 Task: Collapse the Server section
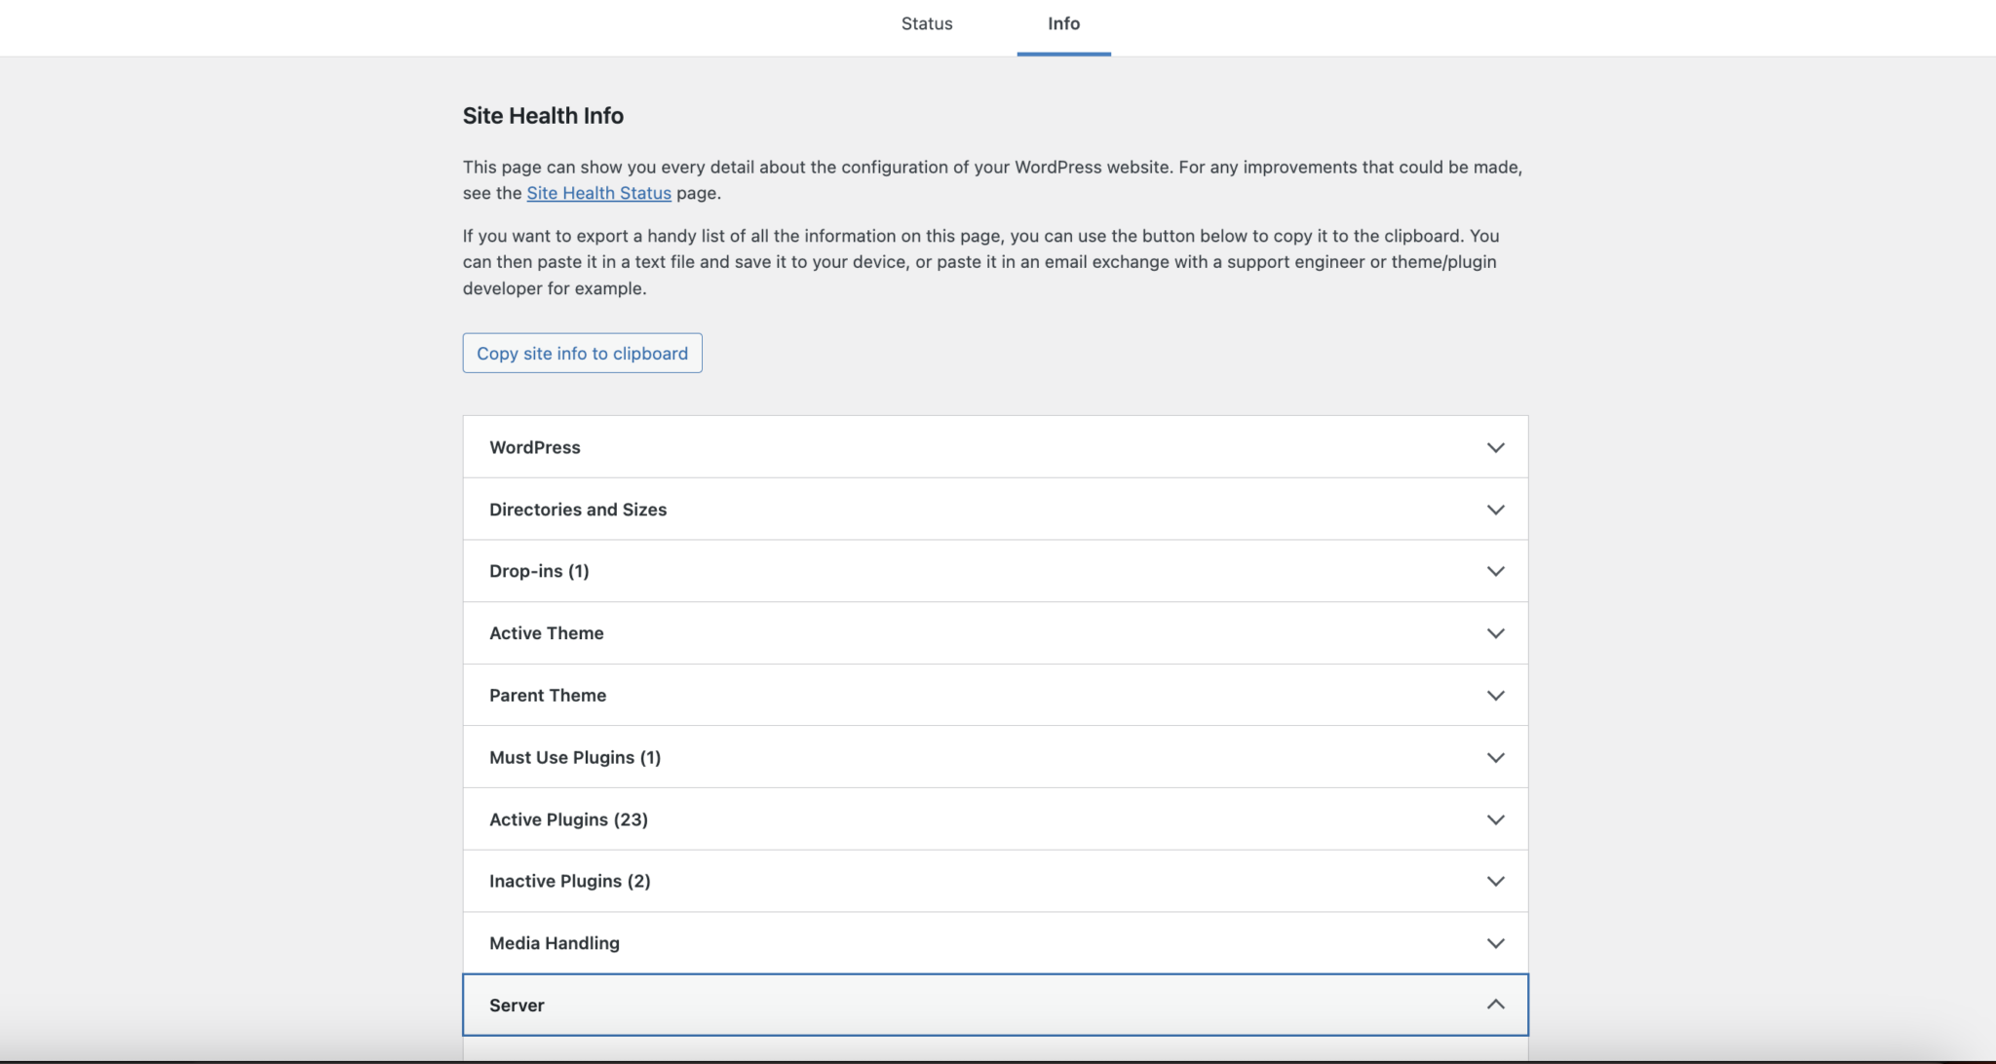[994, 1004]
